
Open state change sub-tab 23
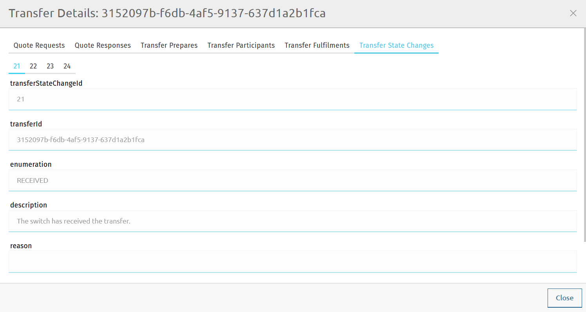coord(50,66)
